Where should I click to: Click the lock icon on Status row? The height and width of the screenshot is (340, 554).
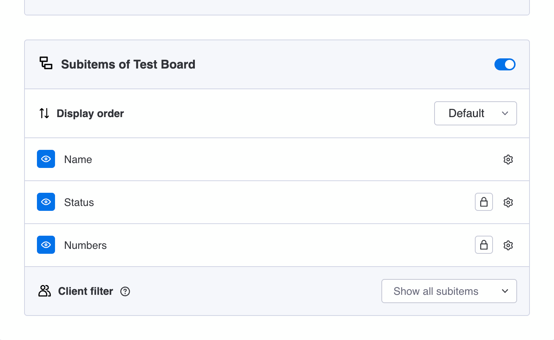(x=484, y=202)
